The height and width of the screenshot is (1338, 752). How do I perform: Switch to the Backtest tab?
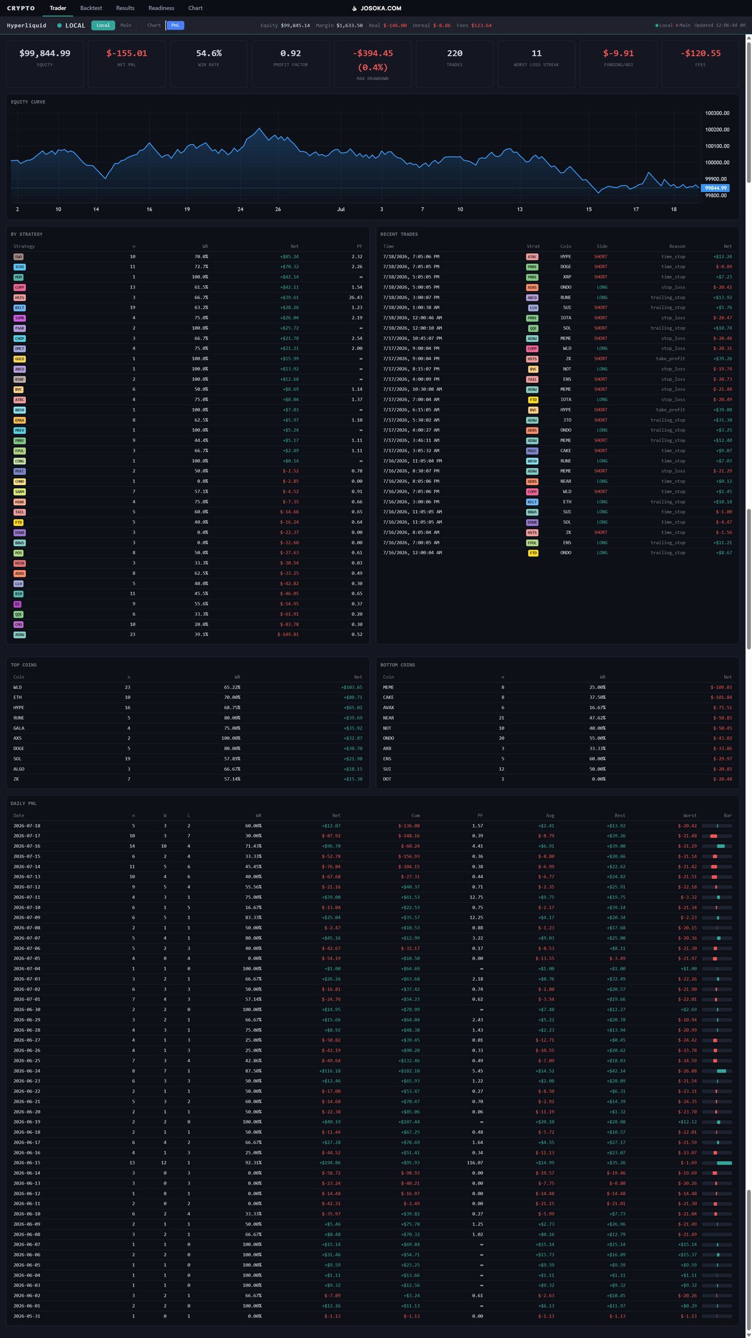click(91, 8)
